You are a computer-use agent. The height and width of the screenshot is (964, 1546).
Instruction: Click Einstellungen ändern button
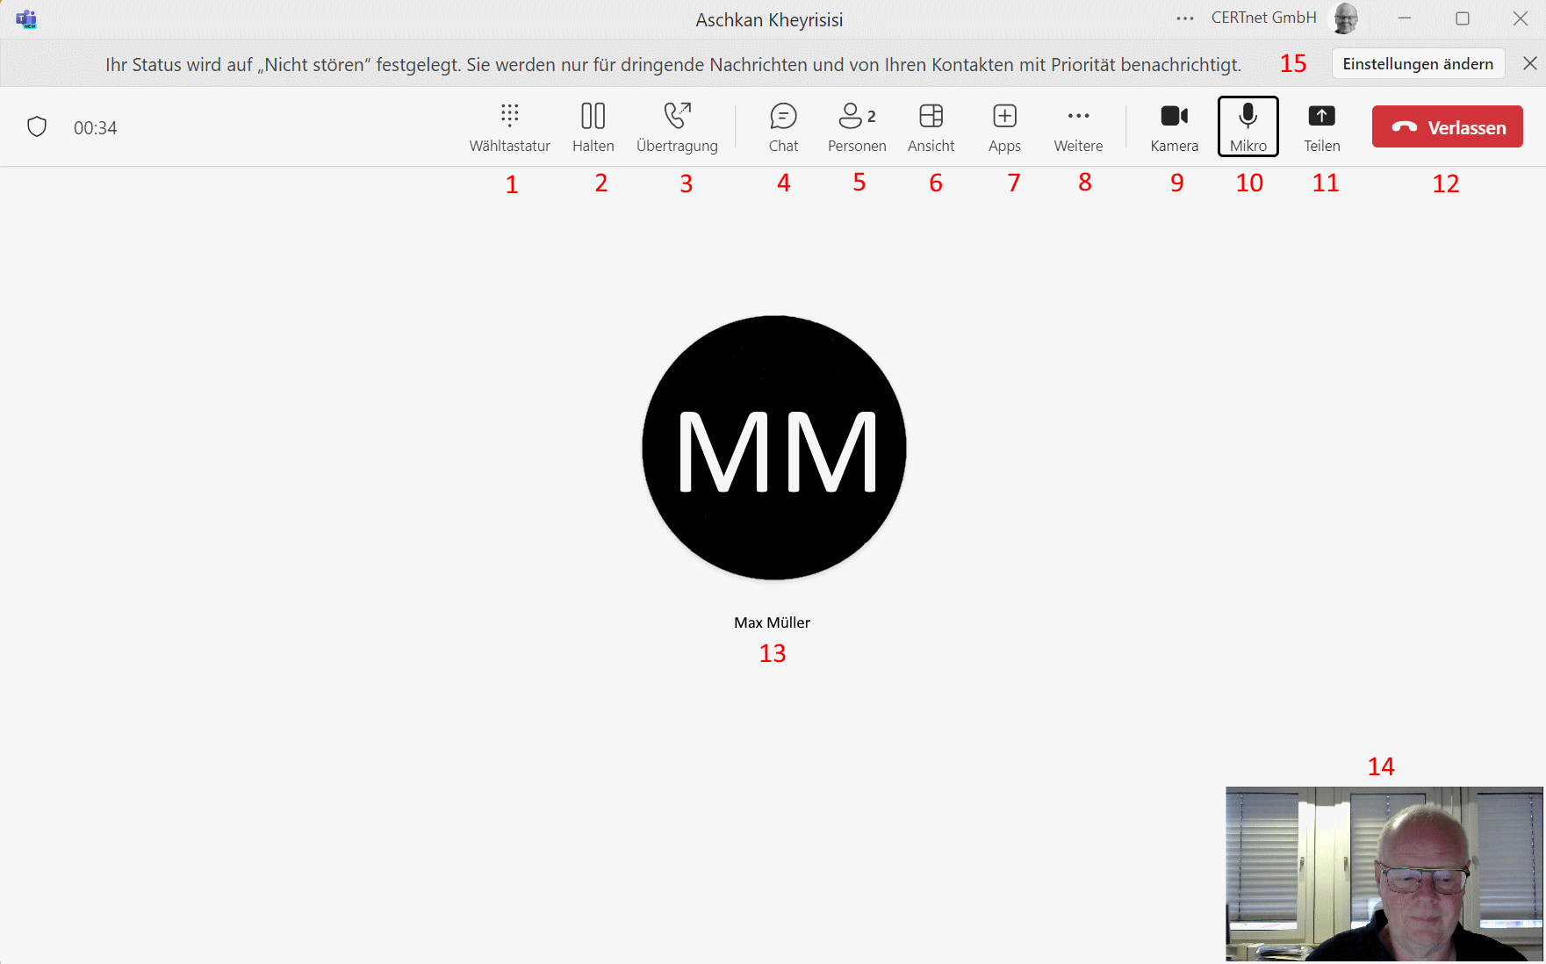(1417, 64)
